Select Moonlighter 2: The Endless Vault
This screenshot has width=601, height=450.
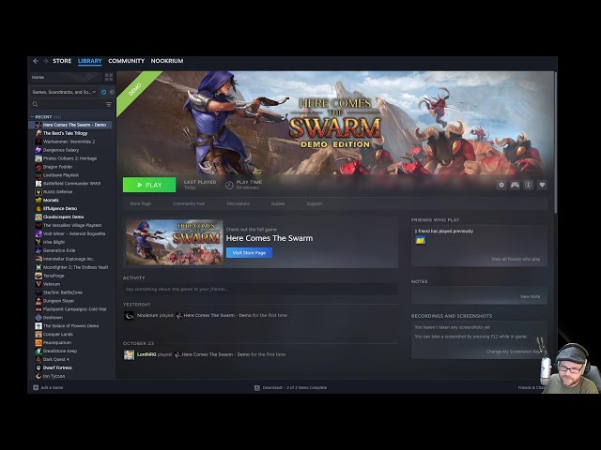click(75, 267)
